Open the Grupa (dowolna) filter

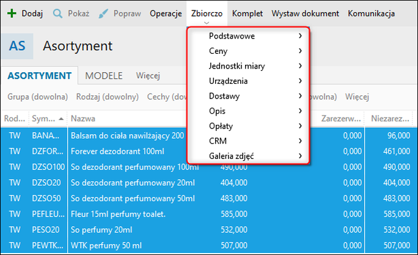38,97
